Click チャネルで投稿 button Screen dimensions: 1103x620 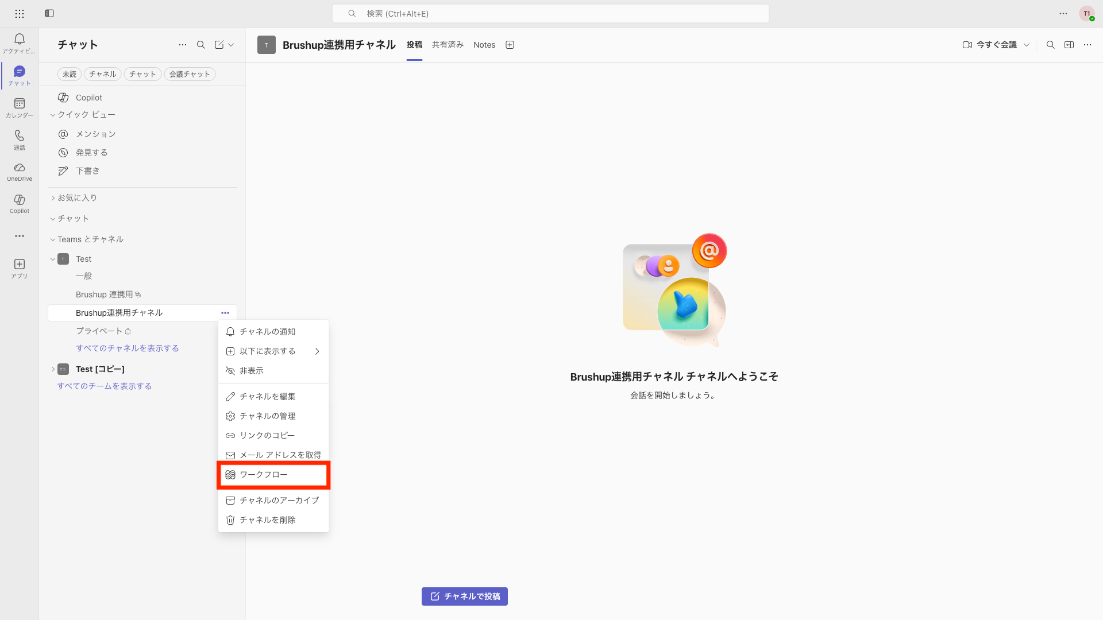click(465, 596)
